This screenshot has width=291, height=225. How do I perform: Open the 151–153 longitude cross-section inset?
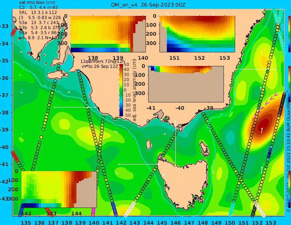pos(197,34)
